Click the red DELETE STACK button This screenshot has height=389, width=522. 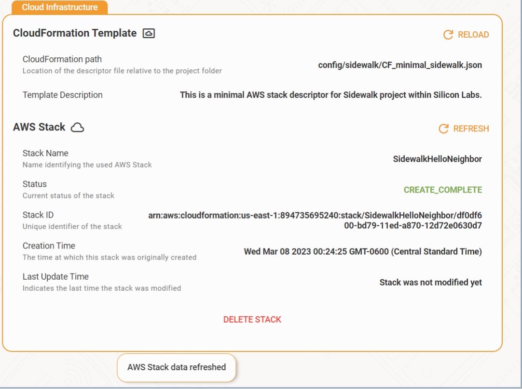(x=252, y=320)
